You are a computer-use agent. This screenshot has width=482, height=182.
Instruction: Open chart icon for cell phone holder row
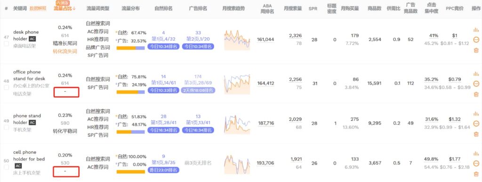476,153
